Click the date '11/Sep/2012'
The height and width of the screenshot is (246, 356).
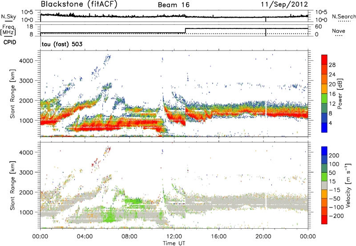284,4
